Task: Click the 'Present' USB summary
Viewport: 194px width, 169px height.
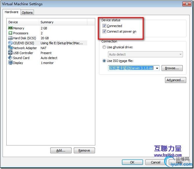Action: [x=46, y=53]
